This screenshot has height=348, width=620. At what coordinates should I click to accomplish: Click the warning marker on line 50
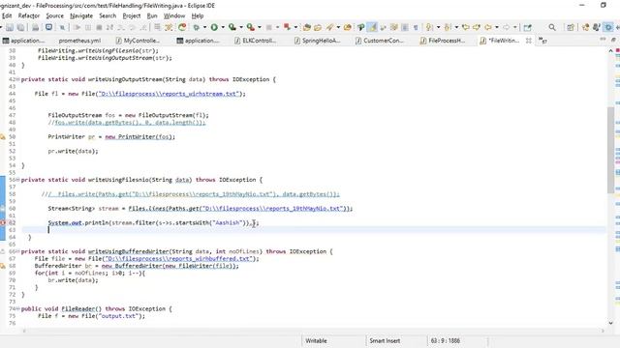[2, 137]
